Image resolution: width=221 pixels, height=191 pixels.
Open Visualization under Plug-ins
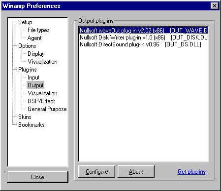point(43,93)
